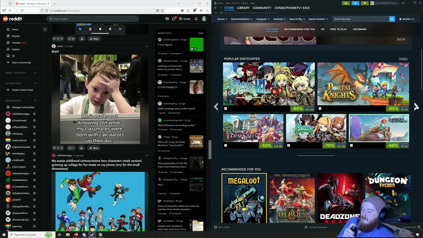This screenshot has height=238, width=423.
Task: Click Add a Game in Steam
Action: coord(222,227)
